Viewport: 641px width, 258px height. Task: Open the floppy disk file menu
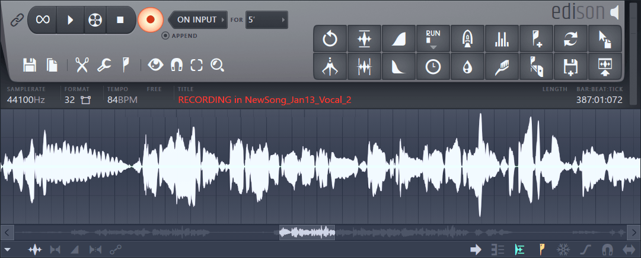tap(30, 65)
